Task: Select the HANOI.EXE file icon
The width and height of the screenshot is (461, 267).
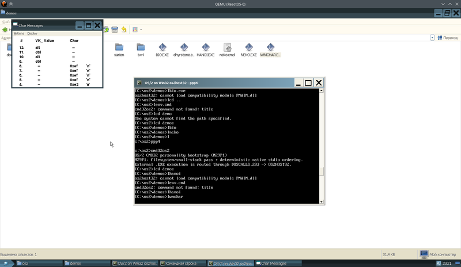Action: (206, 49)
